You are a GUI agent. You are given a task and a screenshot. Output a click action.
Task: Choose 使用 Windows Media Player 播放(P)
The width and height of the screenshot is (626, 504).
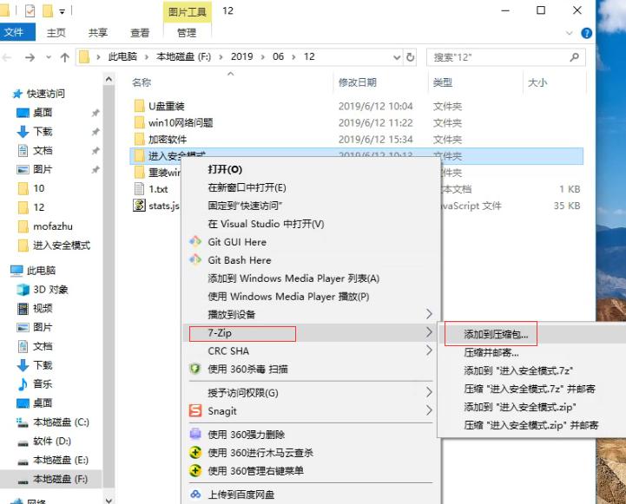[288, 297]
